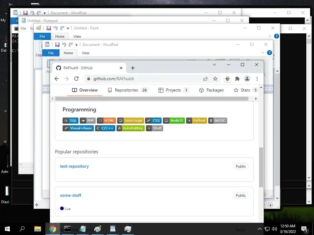Open the Packages tab
This screenshot has height=235, width=314.
[211, 90]
